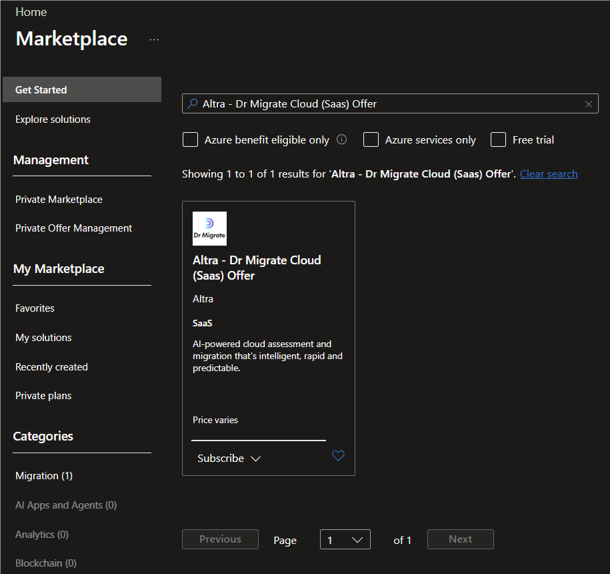Click the Next page button
The image size is (610, 574).
pyautogui.click(x=460, y=539)
